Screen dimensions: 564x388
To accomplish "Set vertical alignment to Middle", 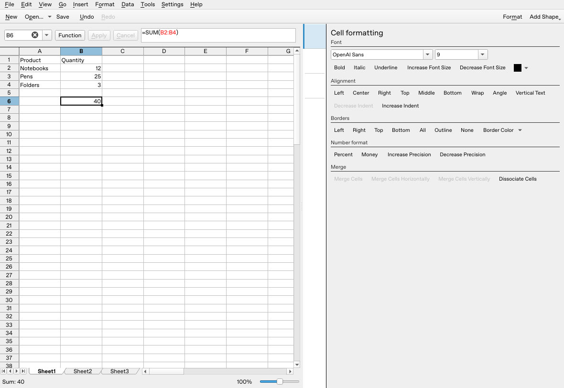I will [x=426, y=93].
